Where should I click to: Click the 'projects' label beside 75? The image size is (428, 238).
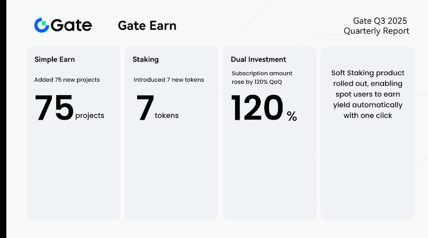pyautogui.click(x=89, y=116)
